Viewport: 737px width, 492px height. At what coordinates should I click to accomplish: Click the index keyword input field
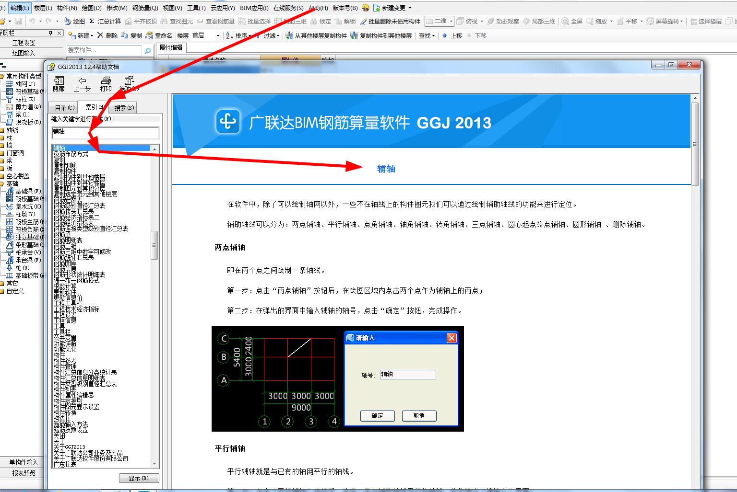point(106,132)
